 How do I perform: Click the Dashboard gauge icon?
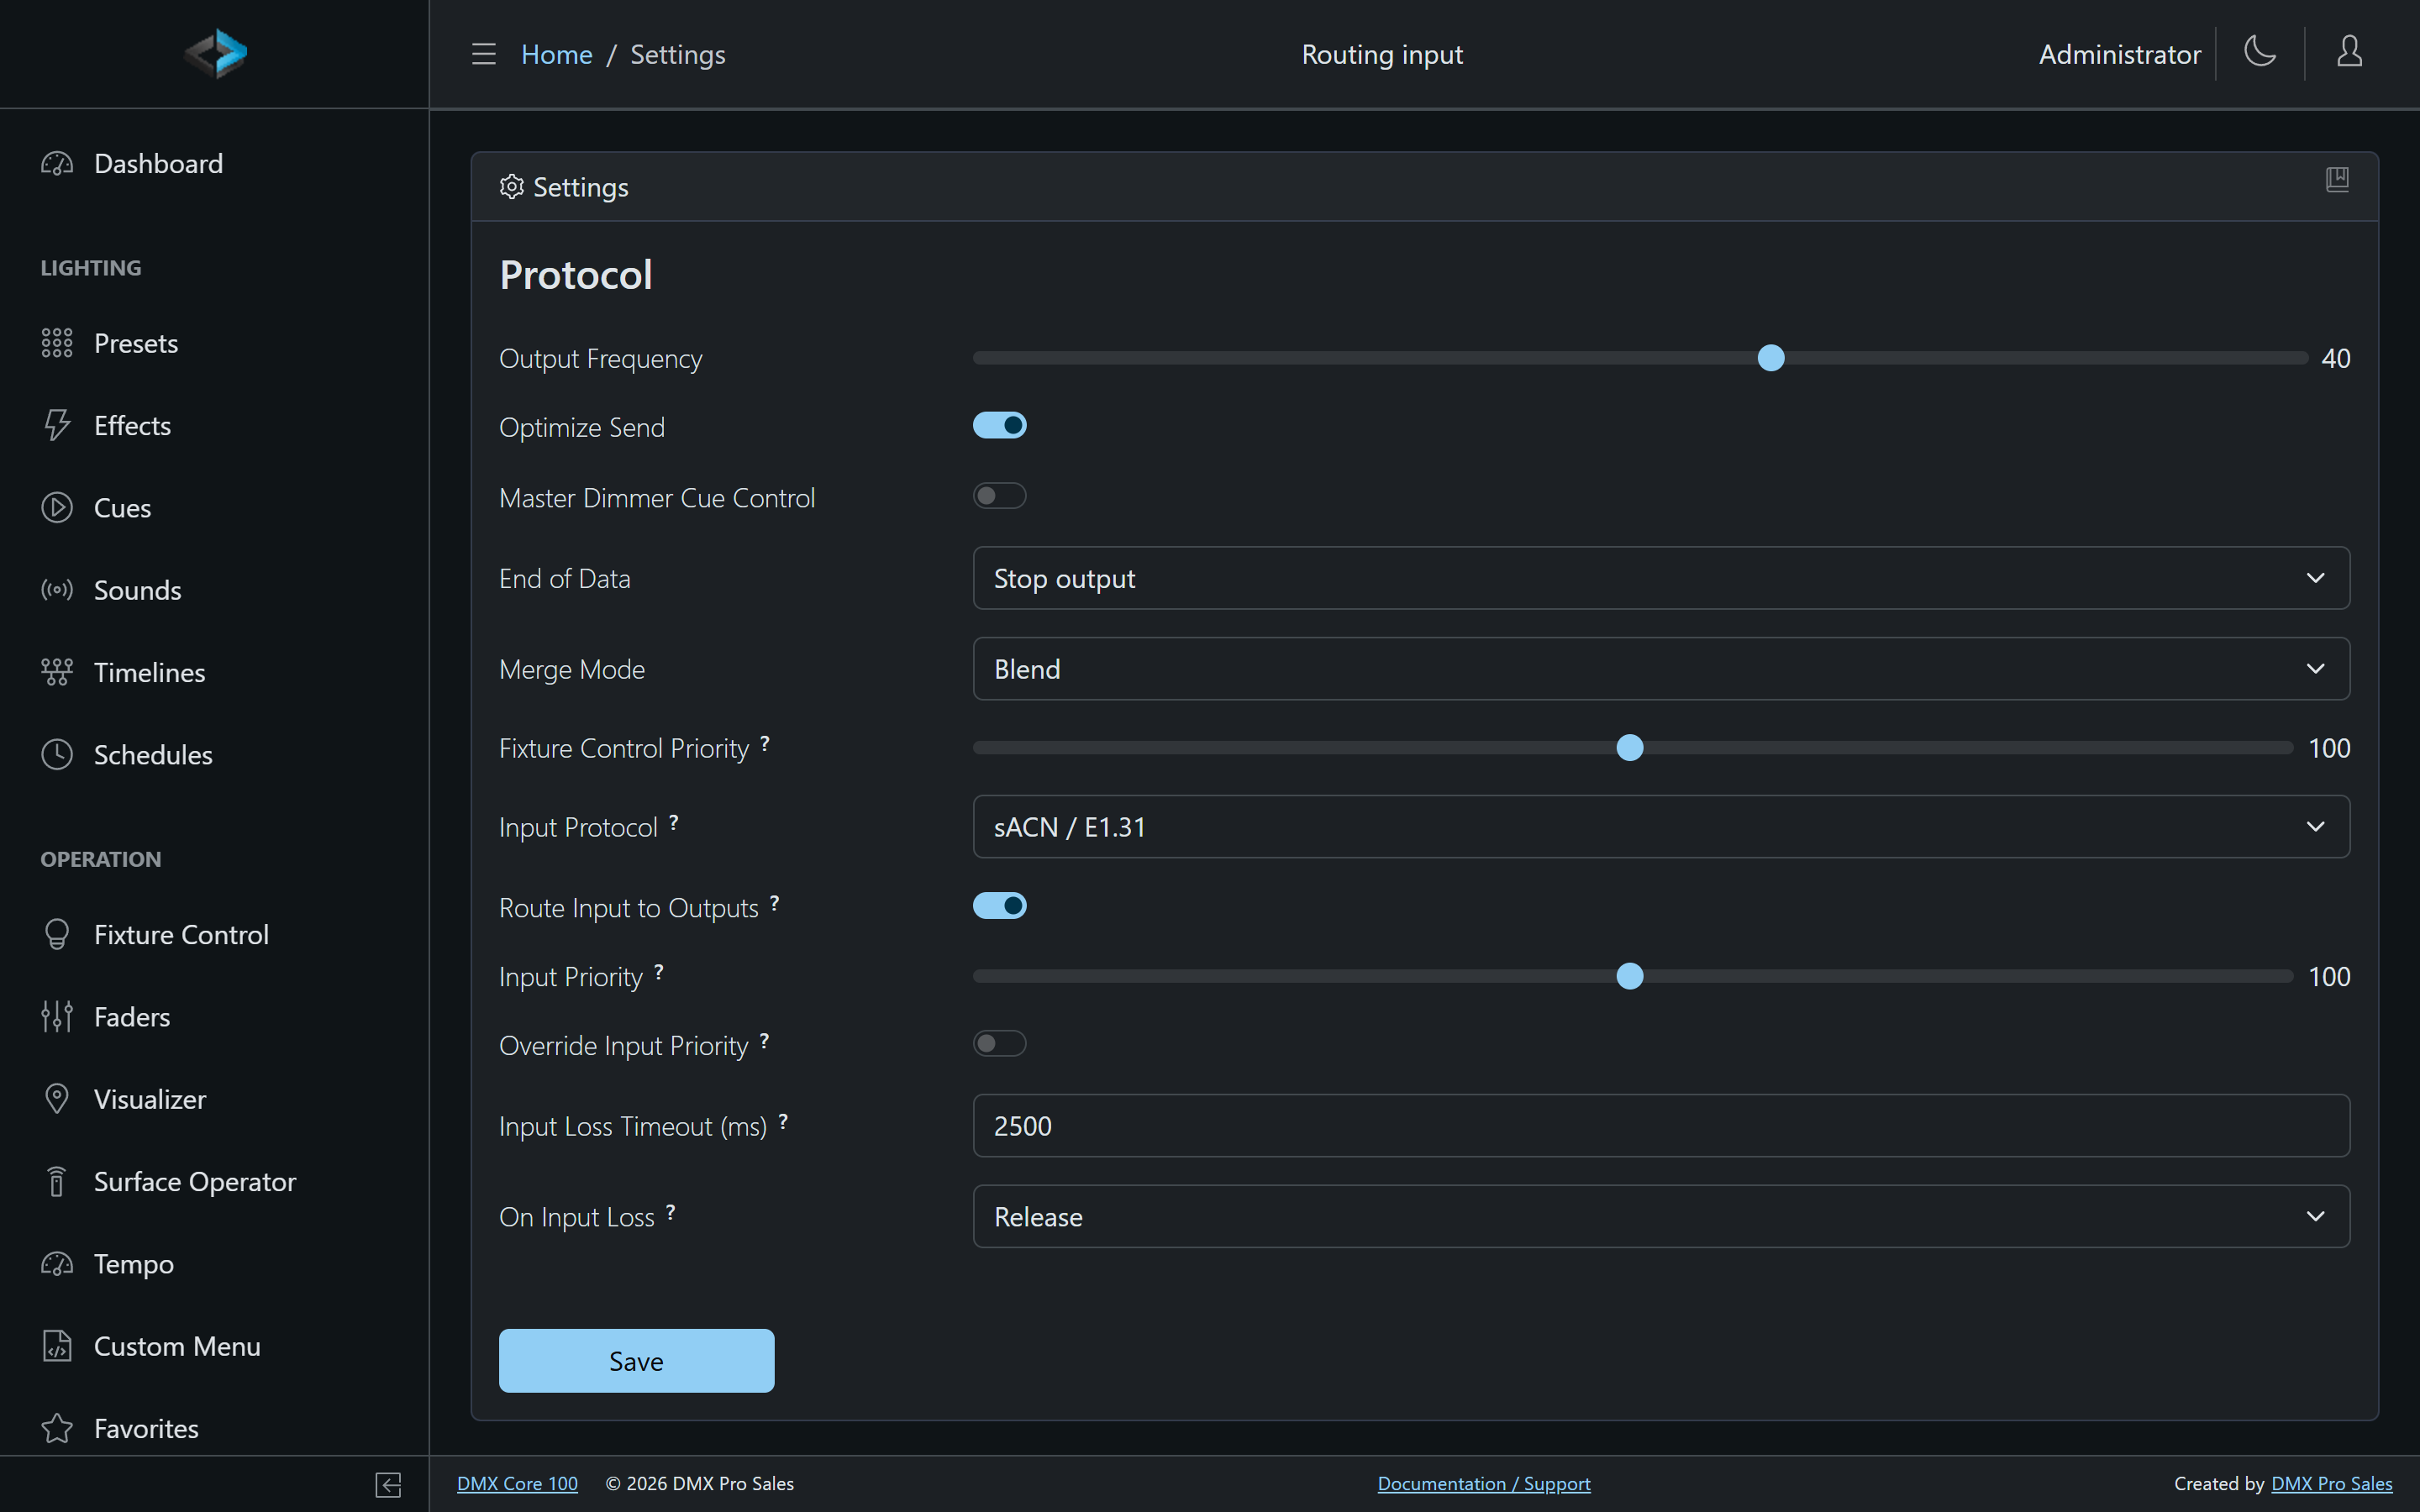(57, 164)
